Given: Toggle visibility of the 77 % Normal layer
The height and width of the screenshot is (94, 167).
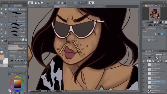Looking at the screenshot, I should click(144, 87).
